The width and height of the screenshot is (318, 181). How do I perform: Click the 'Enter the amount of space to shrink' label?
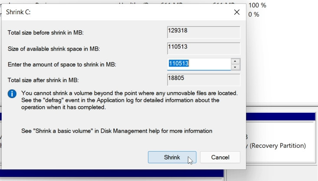coord(62,64)
